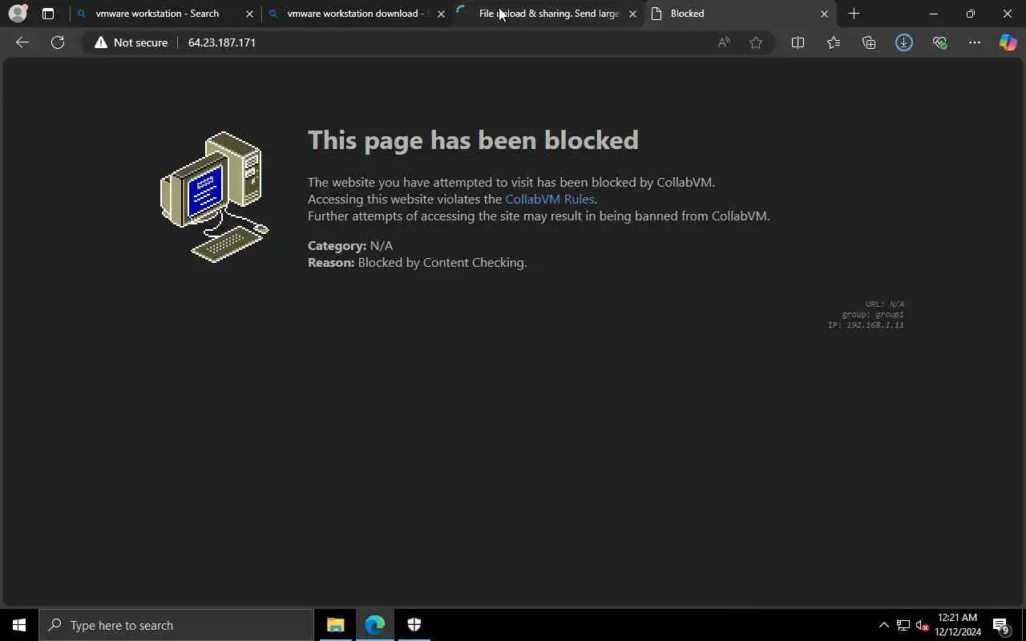Click 'Blocked by Content Checking.' reason text
This screenshot has width=1026, height=641.
(442, 262)
